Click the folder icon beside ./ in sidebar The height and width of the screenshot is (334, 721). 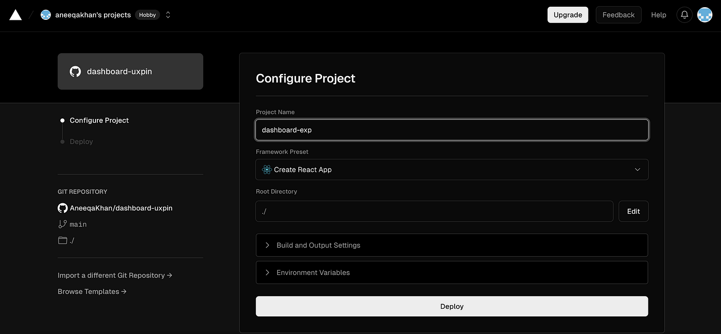(63, 240)
